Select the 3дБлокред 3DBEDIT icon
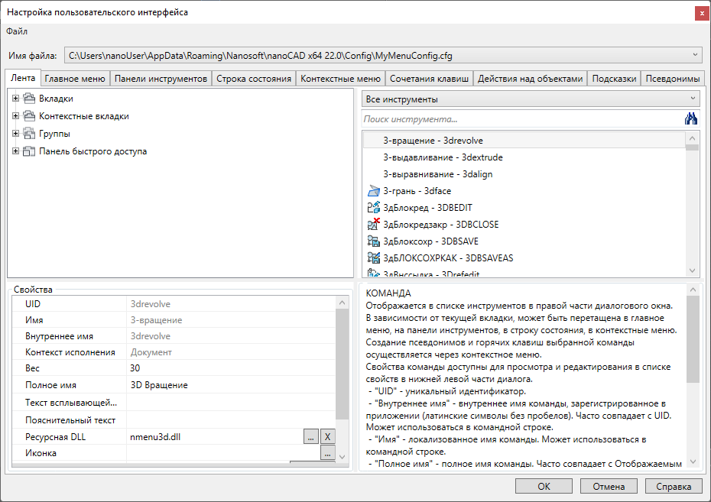This screenshot has height=502, width=711. pyautogui.click(x=374, y=208)
